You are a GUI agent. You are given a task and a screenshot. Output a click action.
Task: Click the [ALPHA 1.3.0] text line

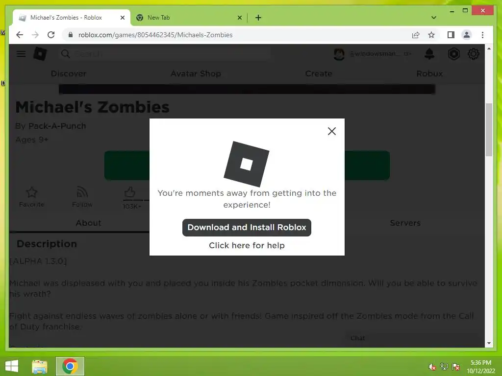click(38, 261)
